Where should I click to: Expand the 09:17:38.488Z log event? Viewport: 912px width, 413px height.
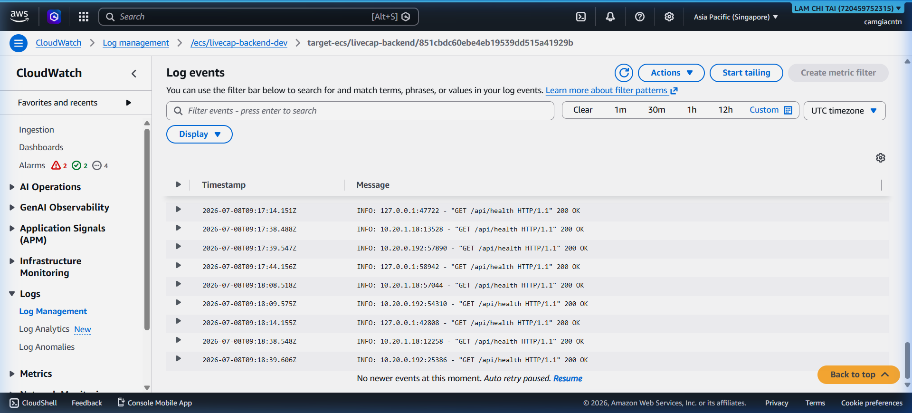(x=178, y=228)
